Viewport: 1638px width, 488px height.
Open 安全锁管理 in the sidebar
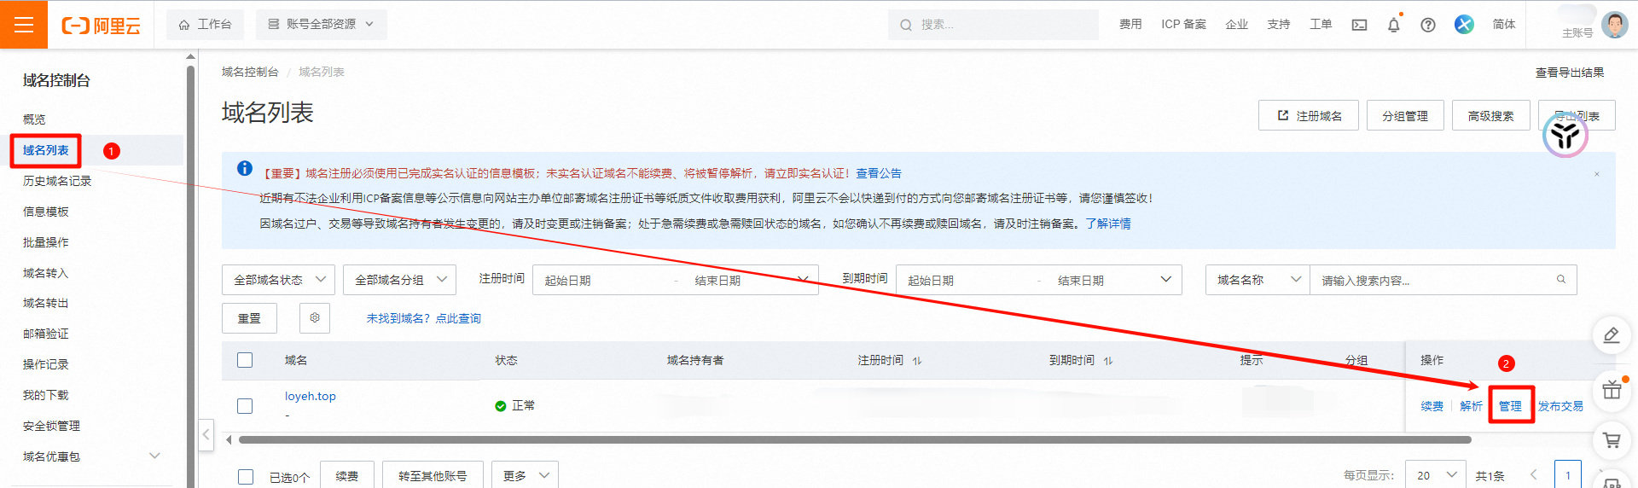pos(51,426)
